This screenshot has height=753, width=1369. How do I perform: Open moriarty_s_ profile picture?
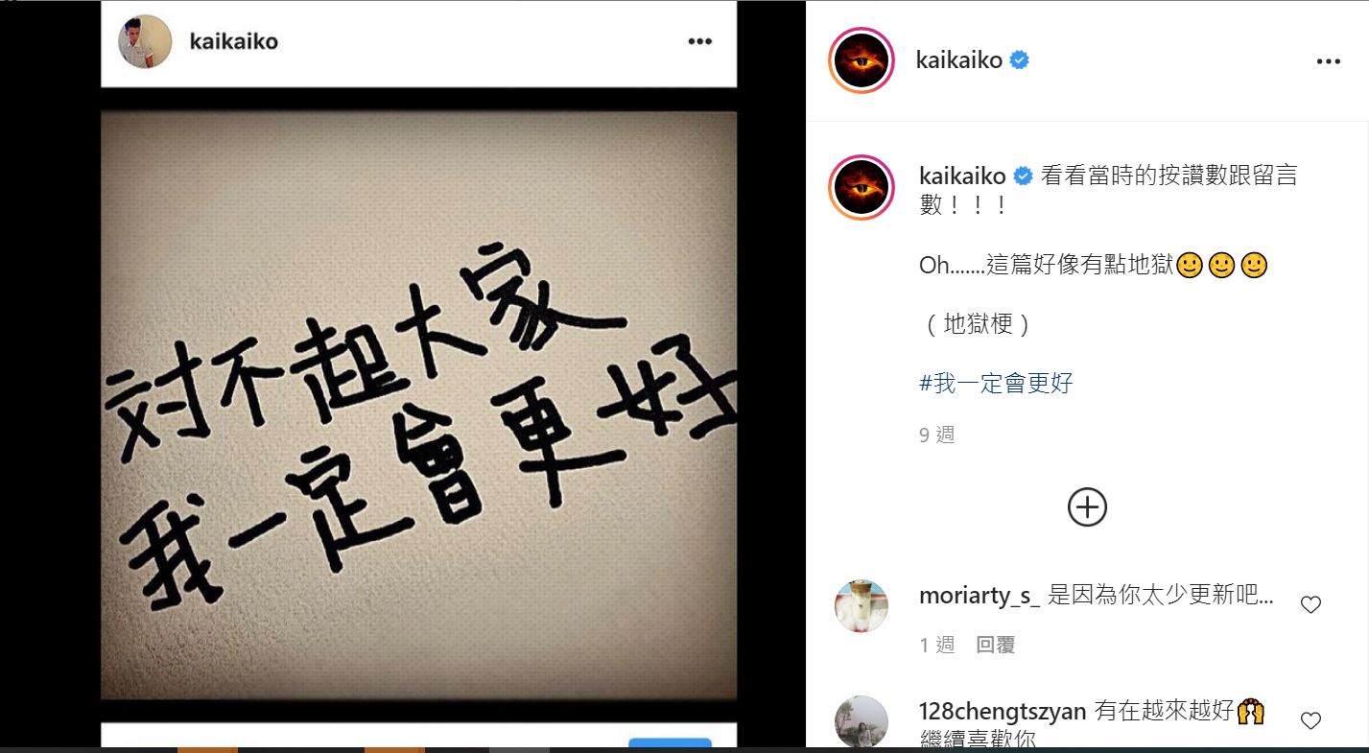click(862, 606)
